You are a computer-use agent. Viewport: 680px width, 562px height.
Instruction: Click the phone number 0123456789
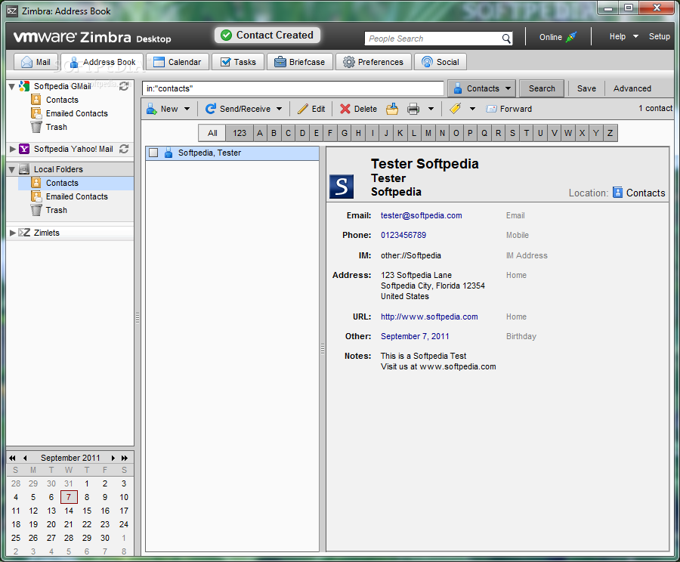403,235
